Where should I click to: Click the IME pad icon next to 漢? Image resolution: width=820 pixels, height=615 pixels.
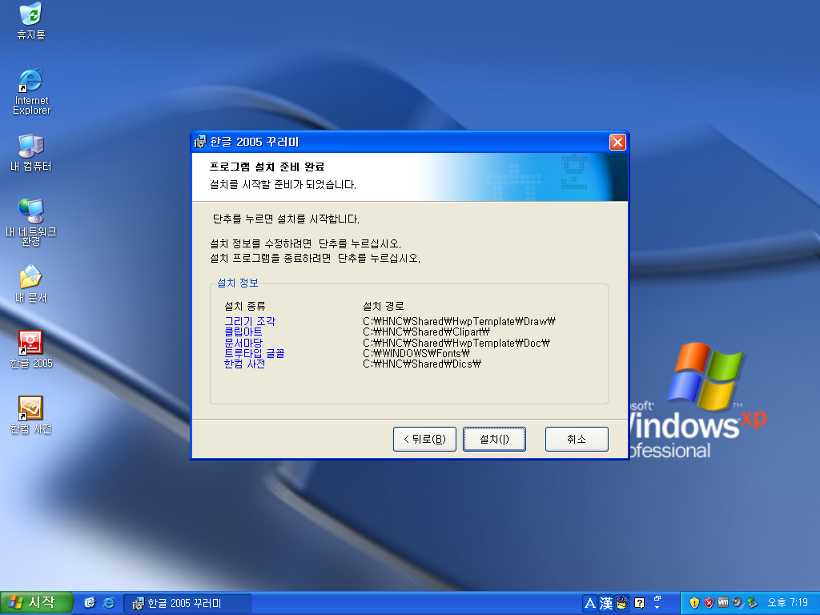tap(622, 604)
